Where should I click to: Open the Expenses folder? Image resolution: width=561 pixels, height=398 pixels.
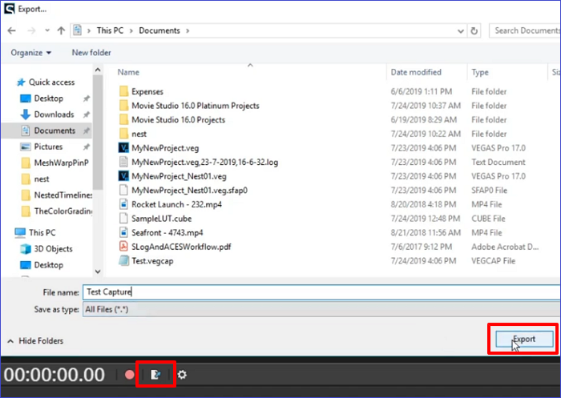(x=147, y=92)
